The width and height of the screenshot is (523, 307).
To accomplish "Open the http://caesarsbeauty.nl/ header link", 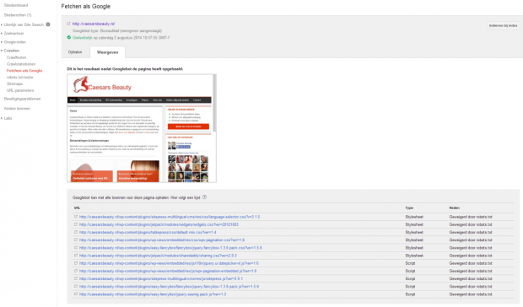I will coord(94,24).
